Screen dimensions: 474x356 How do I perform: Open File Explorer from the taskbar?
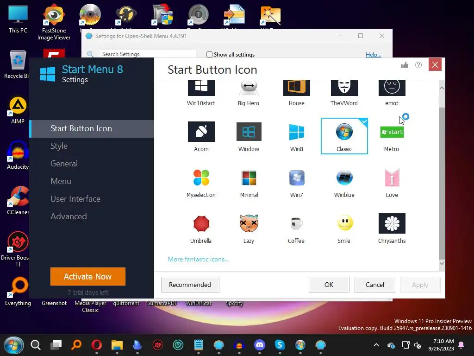tap(117, 345)
